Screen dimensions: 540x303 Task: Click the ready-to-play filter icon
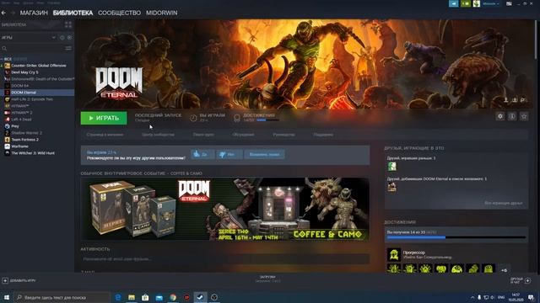click(69, 37)
